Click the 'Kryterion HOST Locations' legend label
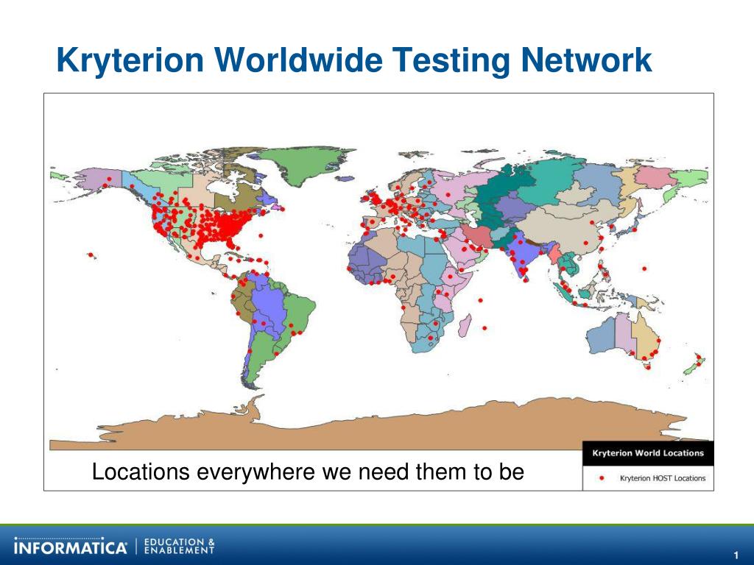The height and width of the screenshot is (565, 754). coord(663,478)
